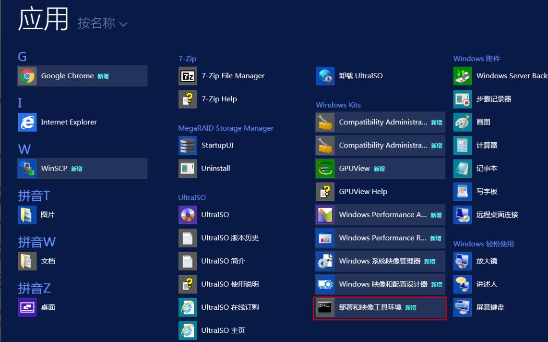Viewport: 548px width, 342px height.
Task: Launch Windows Performance R... recorder icon
Action: [x=325, y=238]
